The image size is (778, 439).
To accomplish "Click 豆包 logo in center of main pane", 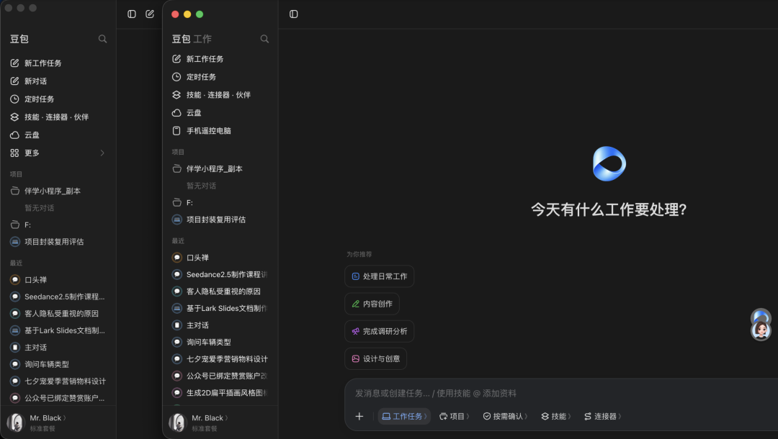I will pyautogui.click(x=609, y=163).
